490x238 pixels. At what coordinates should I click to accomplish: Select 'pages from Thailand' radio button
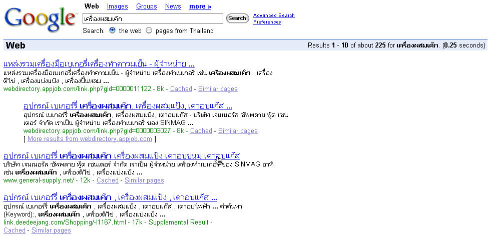[149, 30]
